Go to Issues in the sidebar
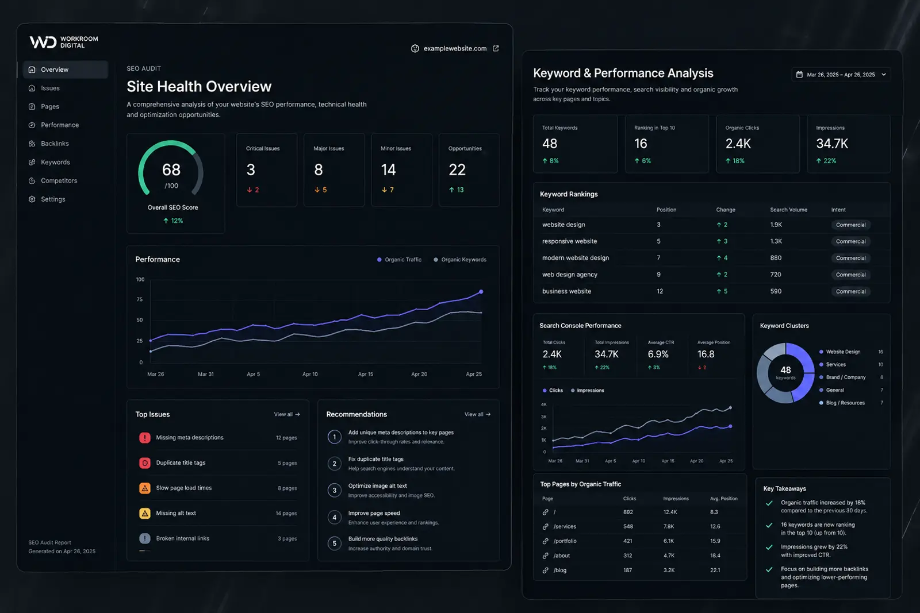This screenshot has width=920, height=613. tap(50, 88)
